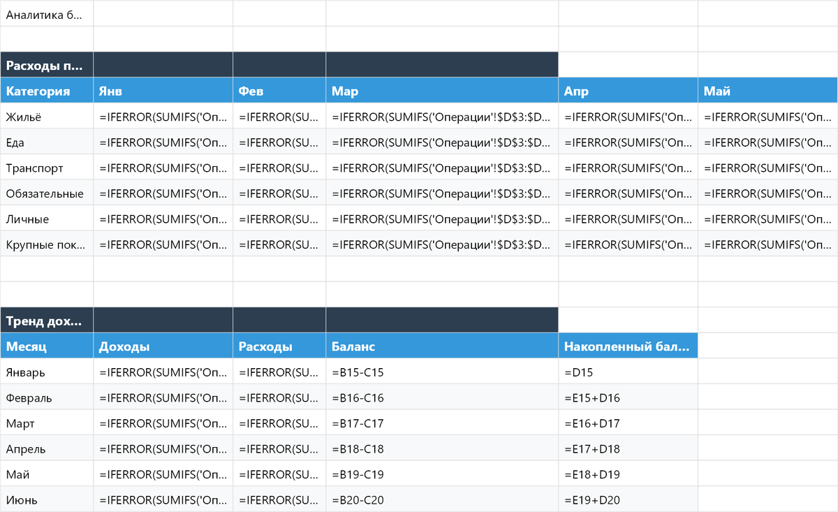Click the 'Расходы п…' section header cell
Viewport: 838px width, 512px height.
click(x=46, y=64)
